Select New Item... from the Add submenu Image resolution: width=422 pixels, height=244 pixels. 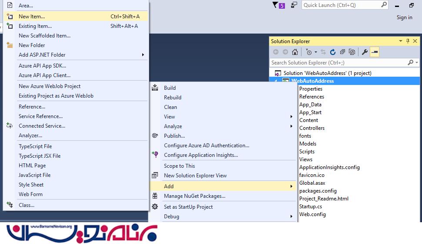32,17
